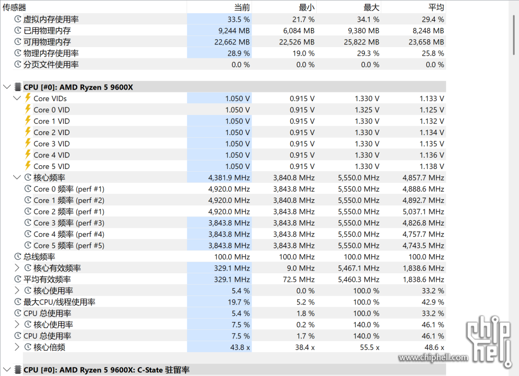Click the lightning icon beside Core 5 VID
This screenshot has width=519, height=376.
tap(28, 165)
